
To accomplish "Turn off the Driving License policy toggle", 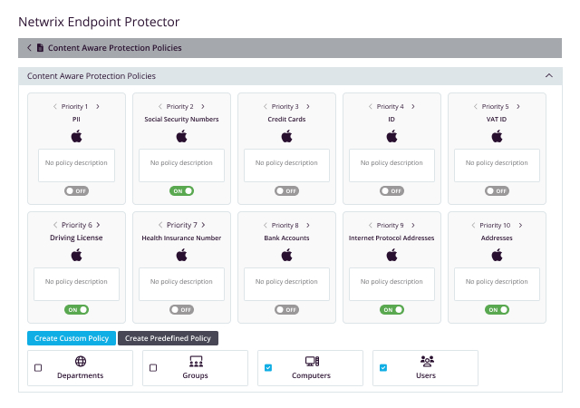I will [76, 309].
